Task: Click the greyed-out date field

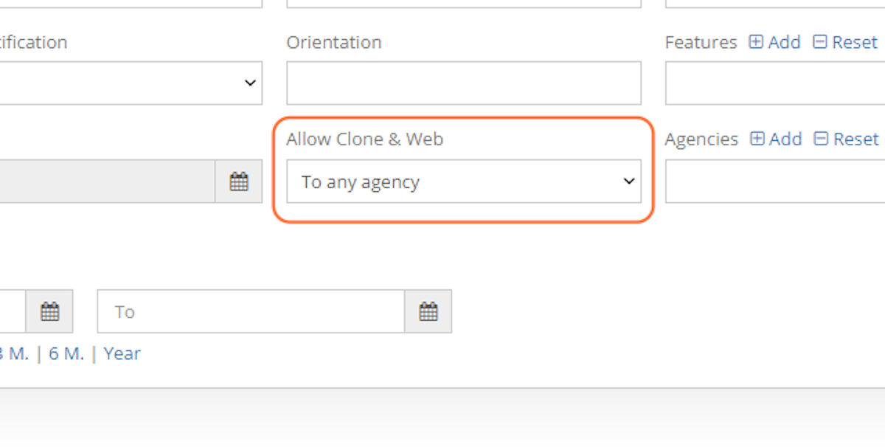Action: [x=107, y=181]
